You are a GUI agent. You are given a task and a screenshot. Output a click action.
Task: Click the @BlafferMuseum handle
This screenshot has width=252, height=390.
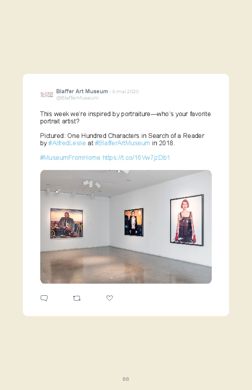(77, 98)
